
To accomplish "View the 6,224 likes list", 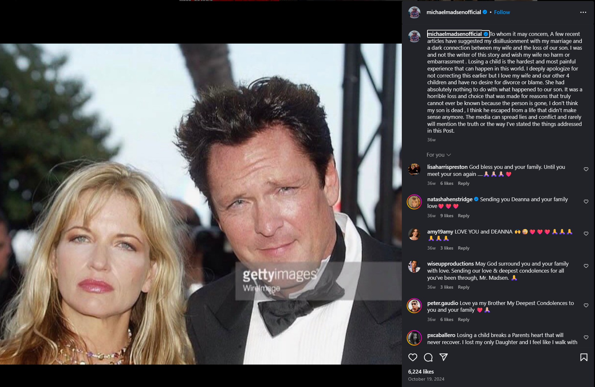I will 421,372.
